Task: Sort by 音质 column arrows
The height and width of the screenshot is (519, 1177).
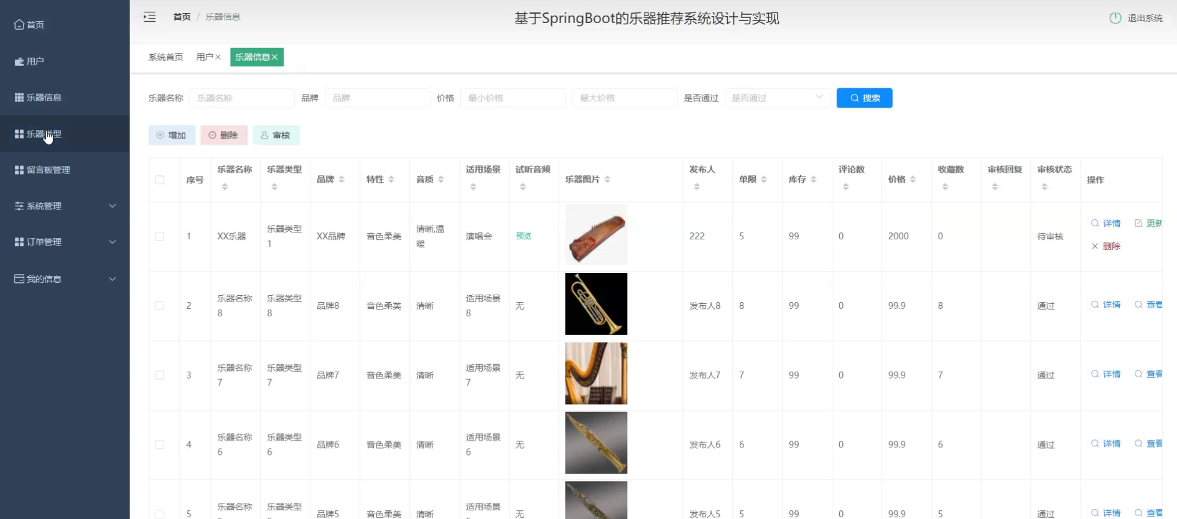Action: [441, 180]
